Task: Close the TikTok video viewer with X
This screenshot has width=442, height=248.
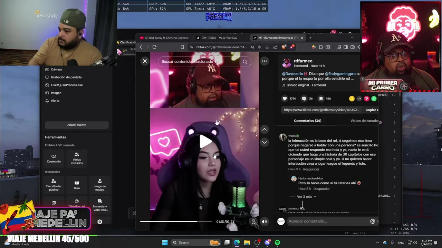Action: [x=145, y=61]
